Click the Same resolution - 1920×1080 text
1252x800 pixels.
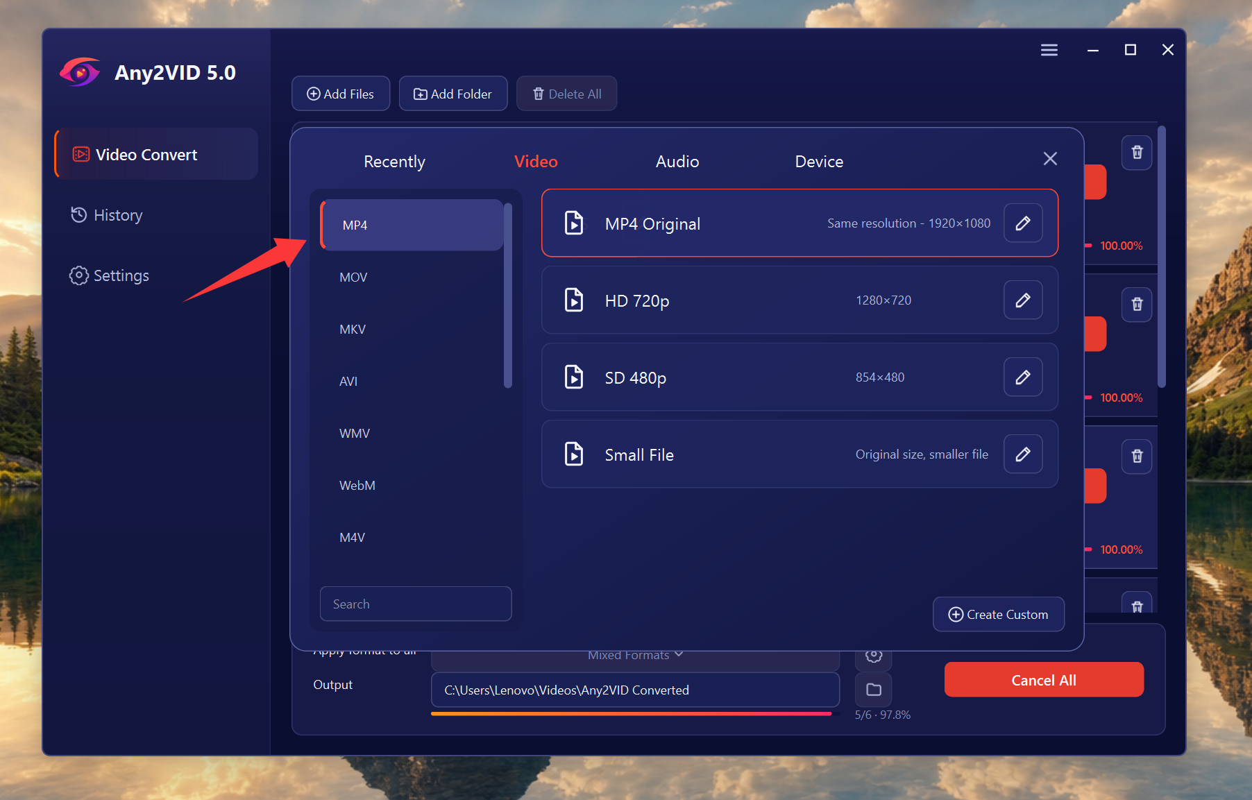click(908, 223)
